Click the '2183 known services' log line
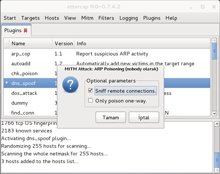The width and height of the screenshot is (220, 174). click(x=27, y=131)
